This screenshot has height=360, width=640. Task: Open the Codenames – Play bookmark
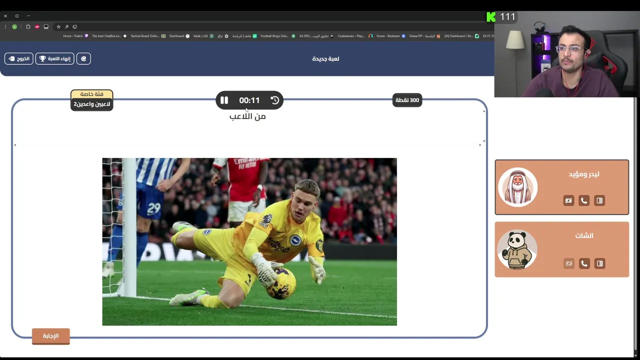coord(355,36)
